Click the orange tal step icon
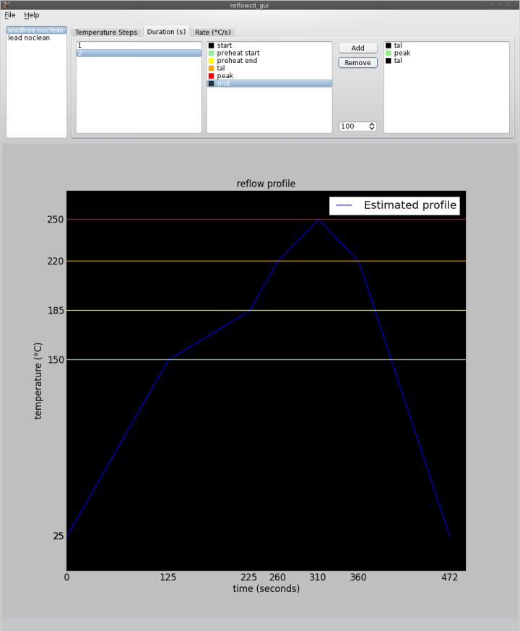This screenshot has width=520, height=631. (x=211, y=69)
